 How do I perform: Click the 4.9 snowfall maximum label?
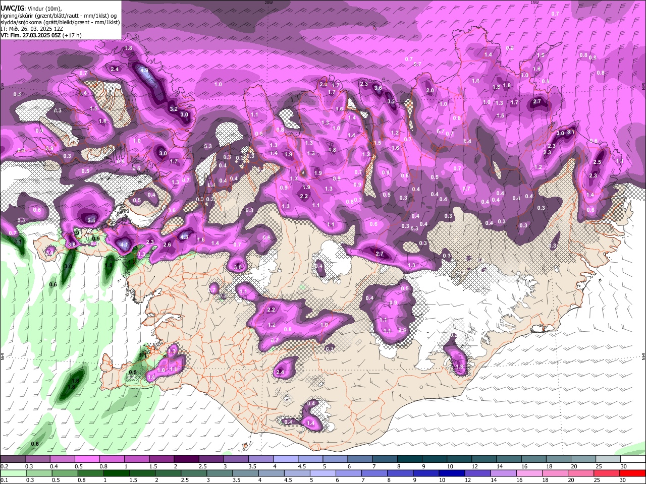pyautogui.click(x=144, y=71)
